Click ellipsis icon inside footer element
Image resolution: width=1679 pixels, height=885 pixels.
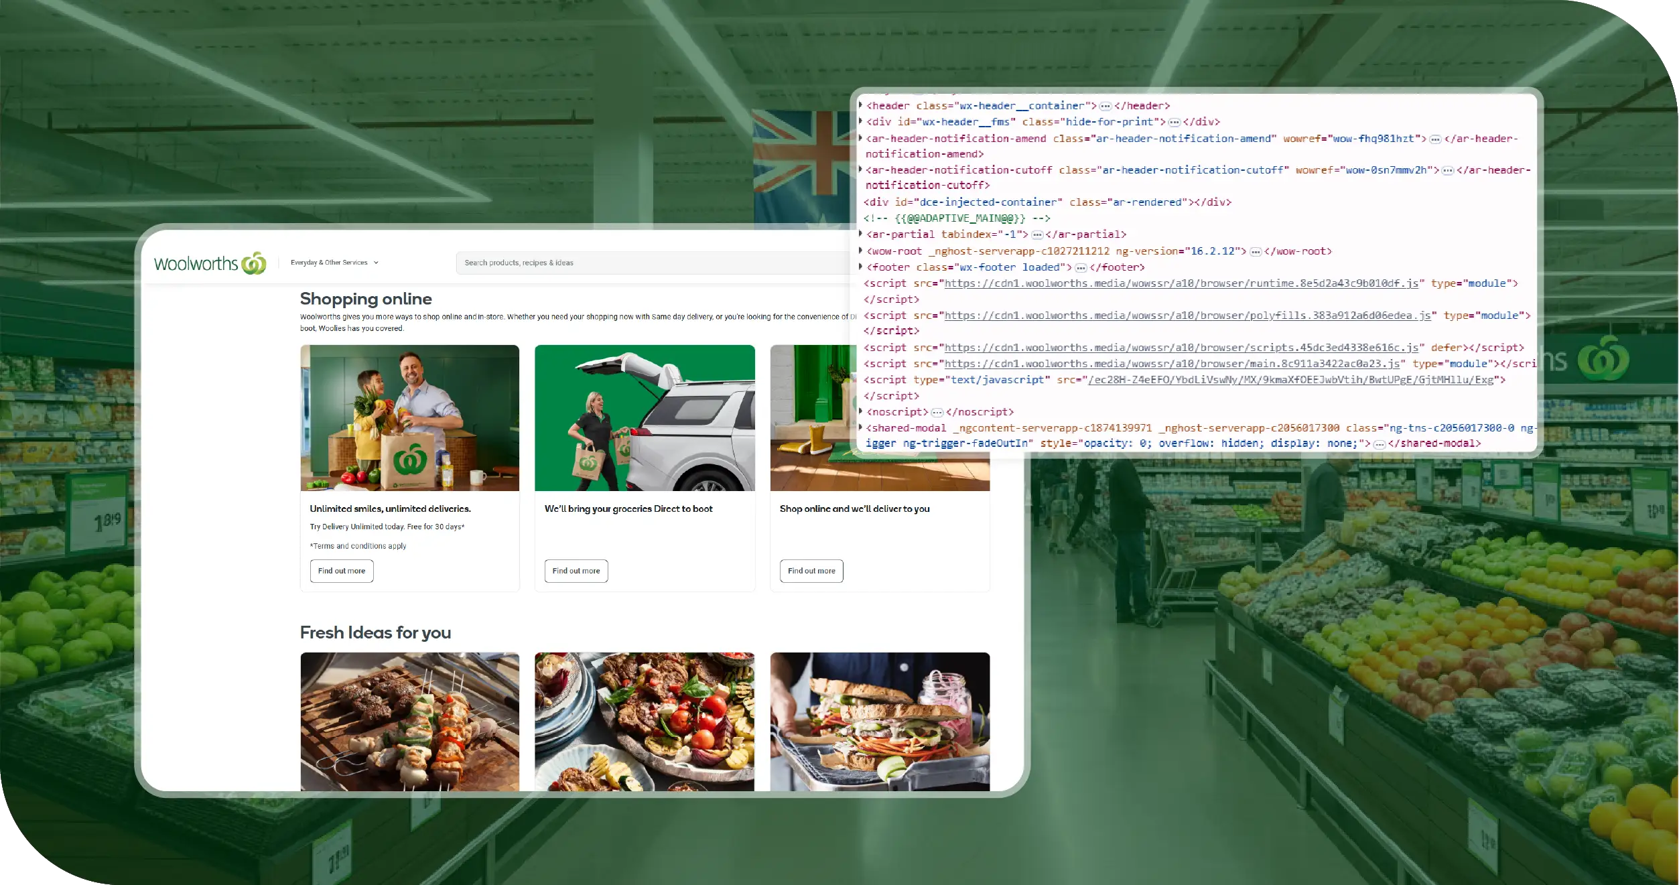coord(1081,267)
